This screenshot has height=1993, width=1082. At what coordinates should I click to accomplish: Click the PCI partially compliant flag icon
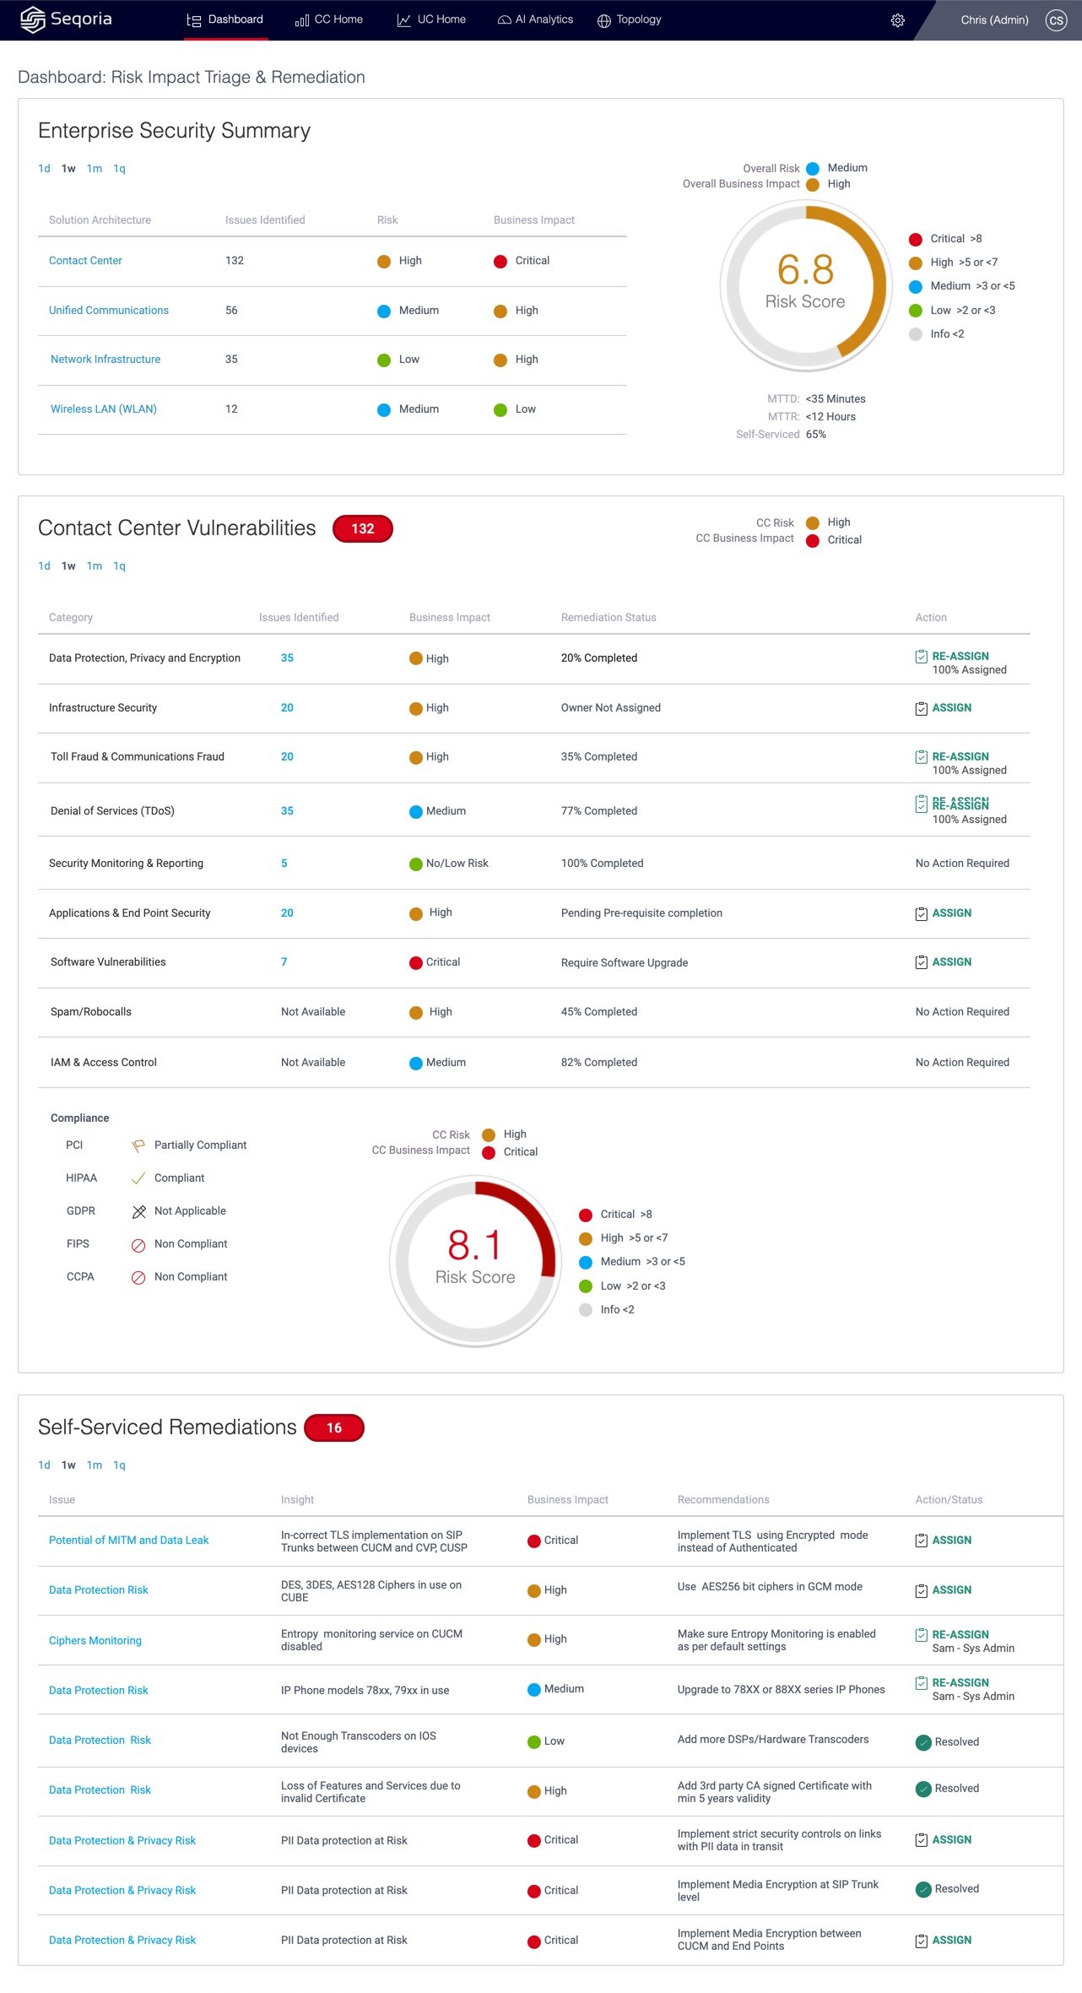click(x=138, y=1145)
